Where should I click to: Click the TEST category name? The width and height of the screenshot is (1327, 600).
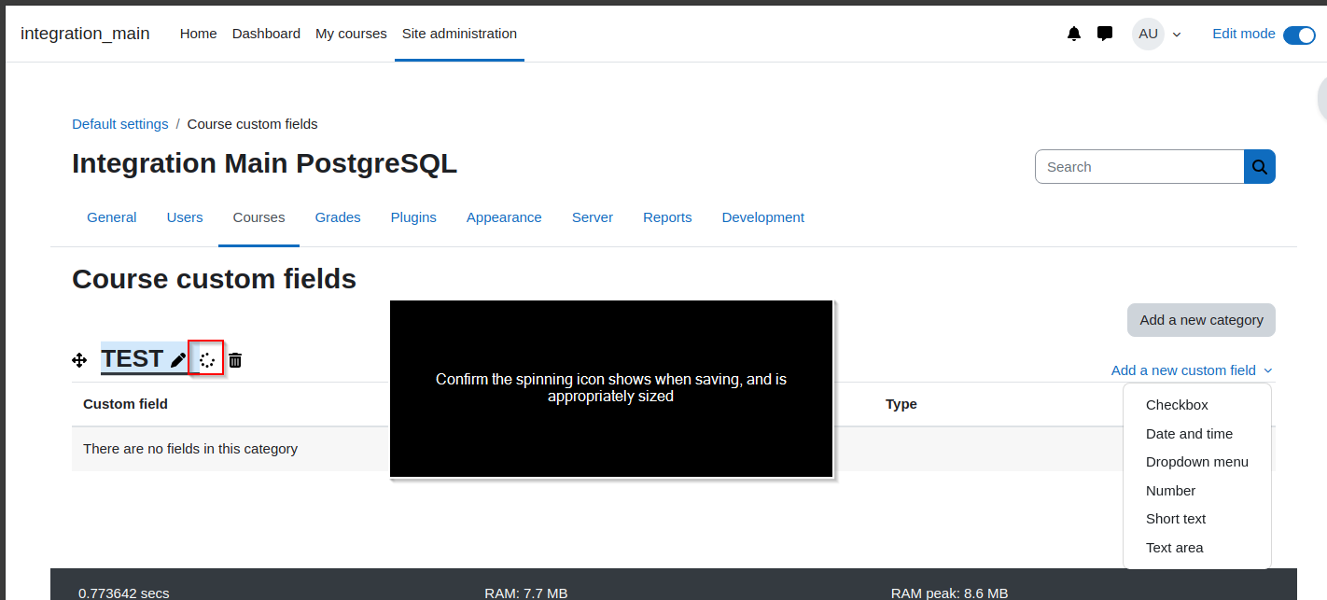pos(133,359)
